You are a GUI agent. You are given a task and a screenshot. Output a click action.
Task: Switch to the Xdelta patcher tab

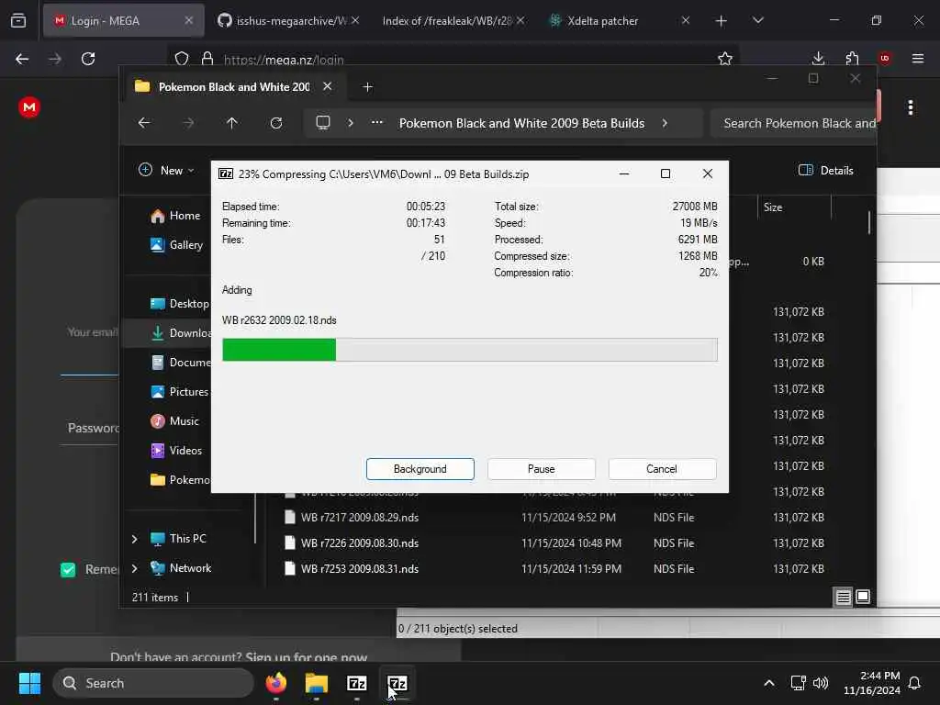[618, 20]
